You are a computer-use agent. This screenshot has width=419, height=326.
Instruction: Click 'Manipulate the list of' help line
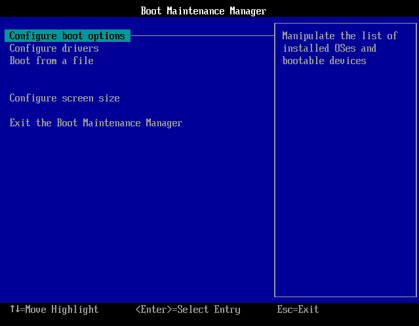[340, 36]
